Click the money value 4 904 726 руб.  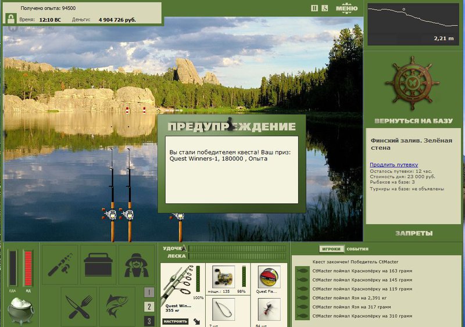(x=117, y=20)
